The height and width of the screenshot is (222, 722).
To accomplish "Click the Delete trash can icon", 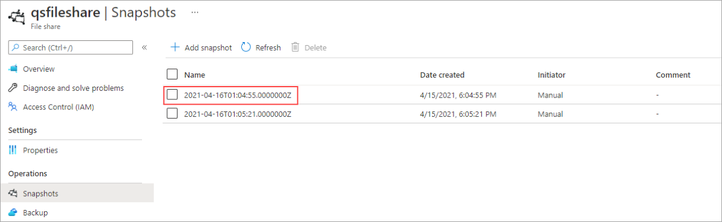I will coord(295,48).
